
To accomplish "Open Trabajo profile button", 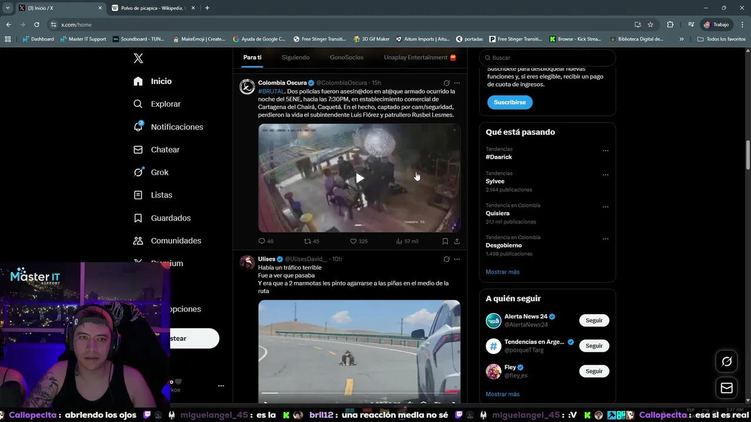I will click(x=716, y=25).
